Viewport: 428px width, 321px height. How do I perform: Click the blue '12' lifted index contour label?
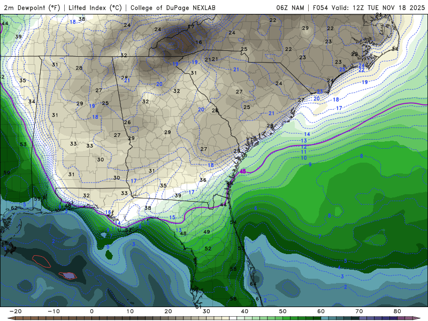click(x=304, y=147)
